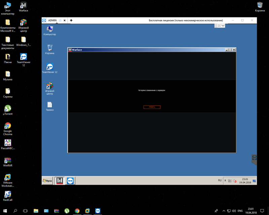Switch to Chrome on the taskbar

[x=77, y=211]
